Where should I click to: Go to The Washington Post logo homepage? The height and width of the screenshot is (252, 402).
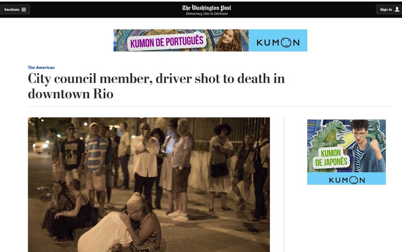pyautogui.click(x=207, y=8)
